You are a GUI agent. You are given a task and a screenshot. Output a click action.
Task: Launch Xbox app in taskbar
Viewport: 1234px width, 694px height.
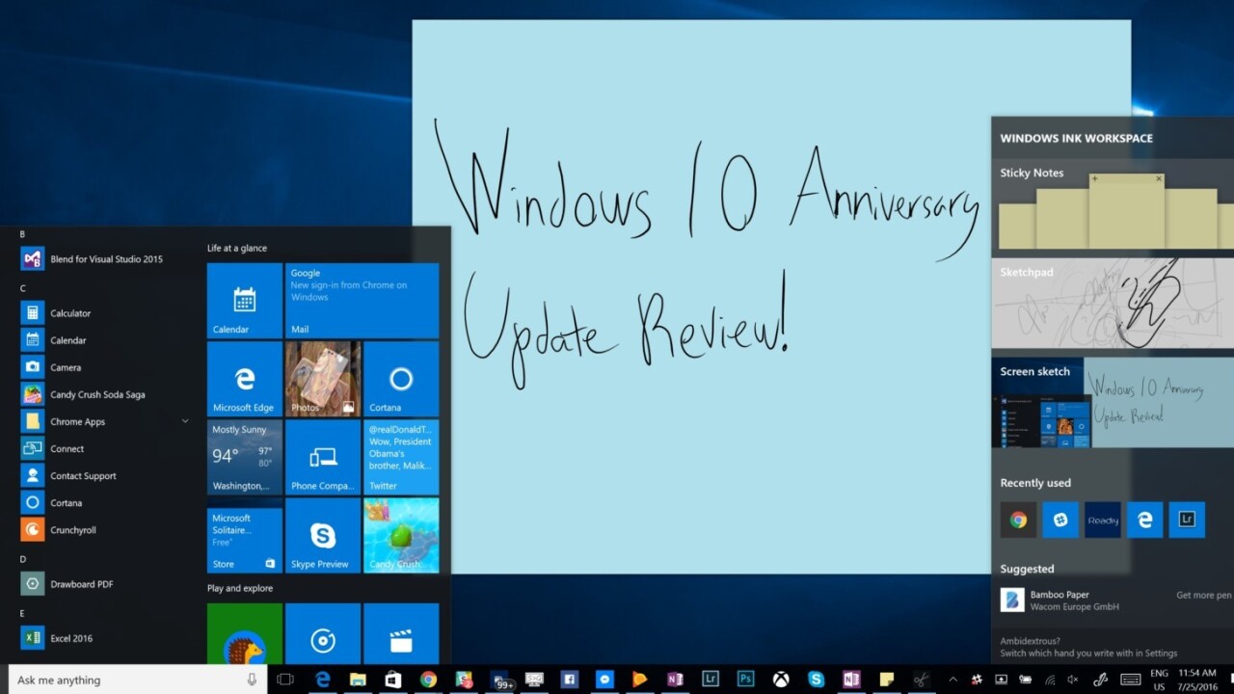(781, 680)
